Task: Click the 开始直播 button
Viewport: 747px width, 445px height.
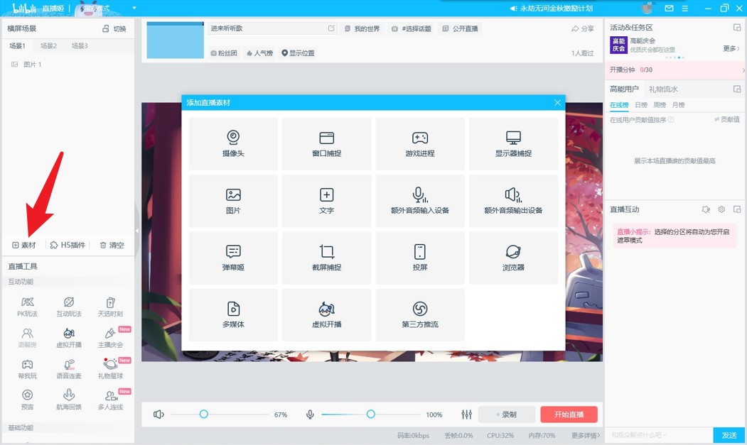Action: 569,414
